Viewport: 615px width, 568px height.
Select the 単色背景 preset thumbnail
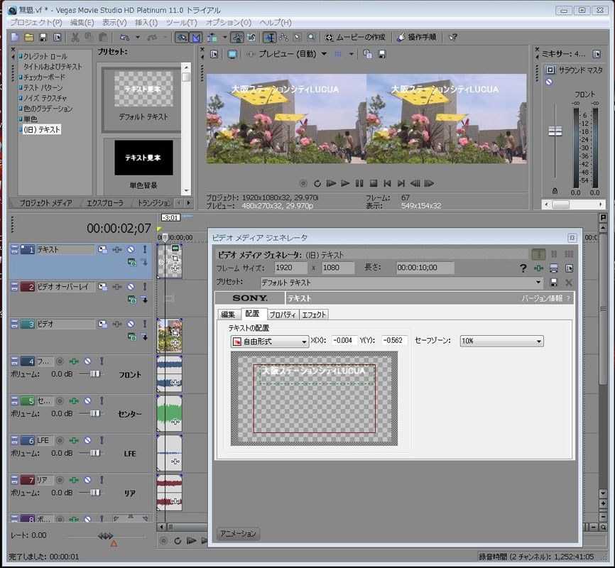click(144, 158)
